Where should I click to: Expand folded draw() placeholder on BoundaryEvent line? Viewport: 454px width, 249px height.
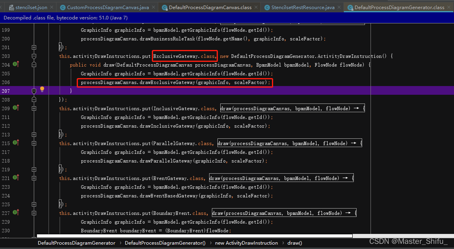pyautogui.click(x=284, y=213)
